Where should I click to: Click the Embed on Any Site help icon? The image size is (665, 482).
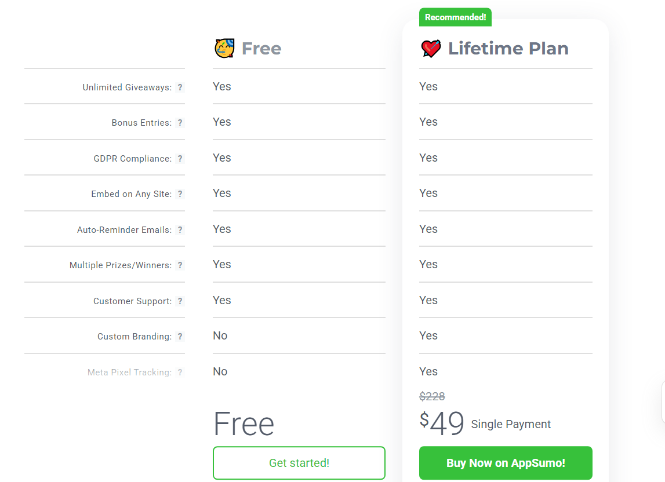click(x=180, y=194)
